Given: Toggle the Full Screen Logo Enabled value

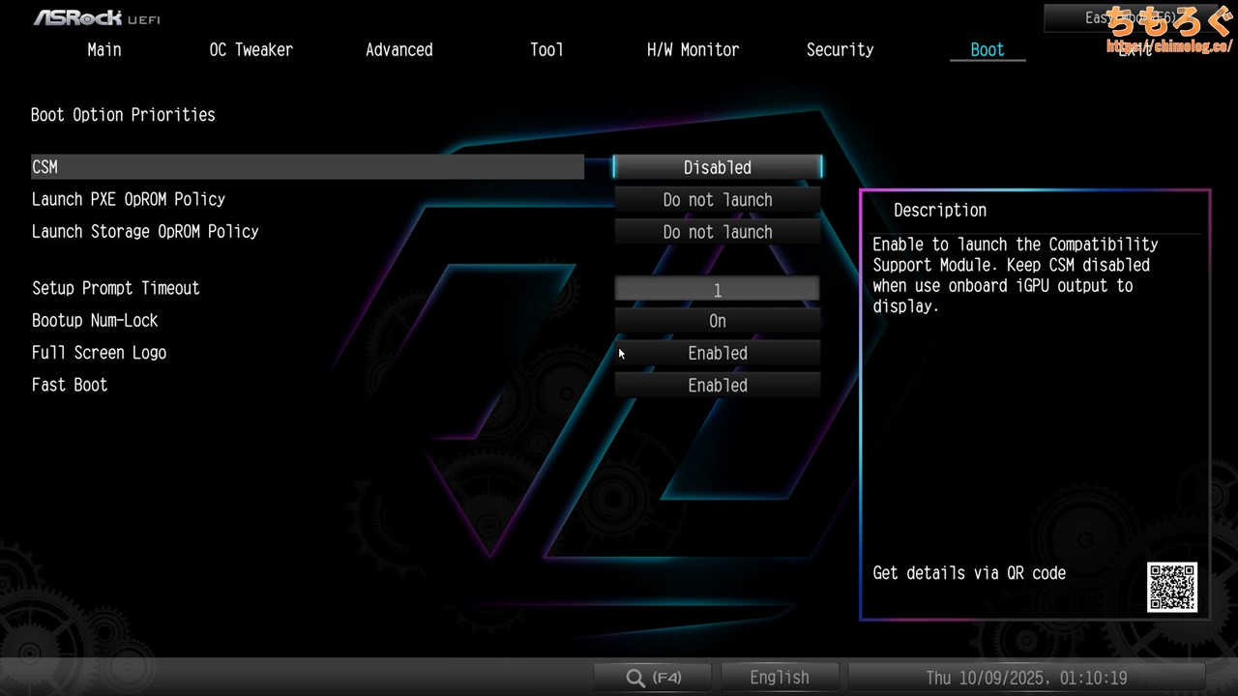Looking at the screenshot, I should pos(717,354).
